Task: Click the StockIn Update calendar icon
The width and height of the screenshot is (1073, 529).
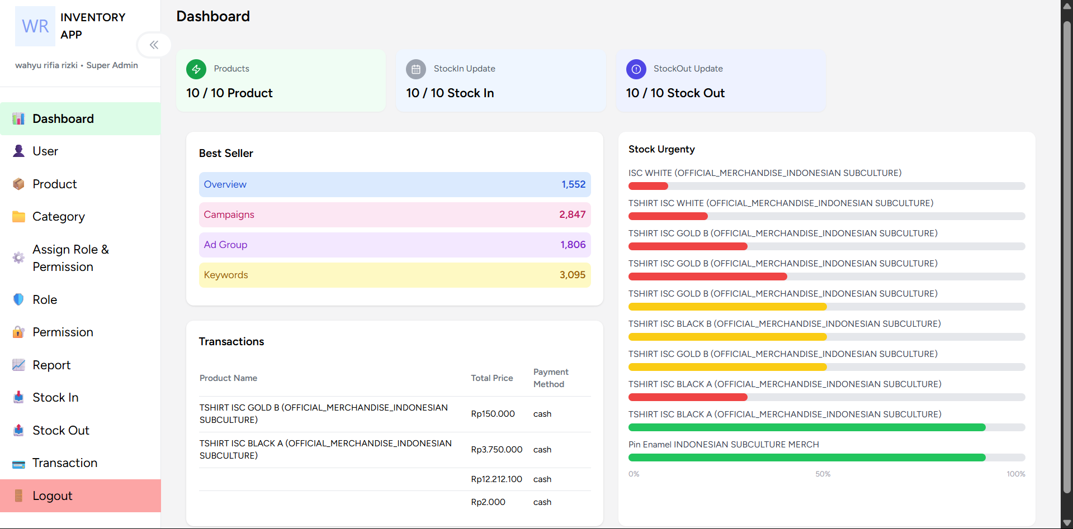Action: pyautogui.click(x=416, y=69)
